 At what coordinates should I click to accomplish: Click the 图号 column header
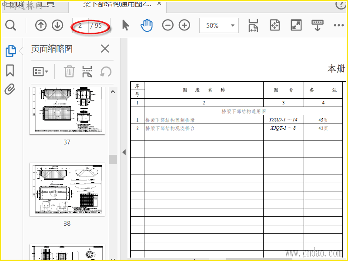click(x=284, y=90)
